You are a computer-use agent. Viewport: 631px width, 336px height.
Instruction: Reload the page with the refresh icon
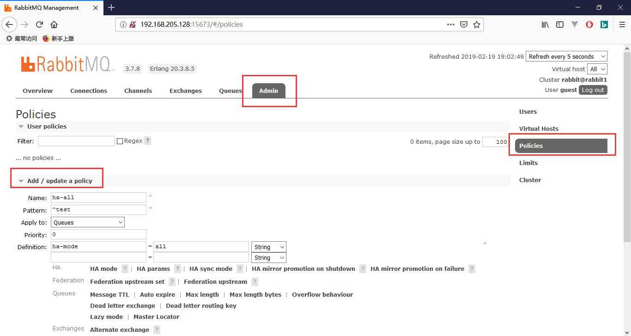pos(39,24)
